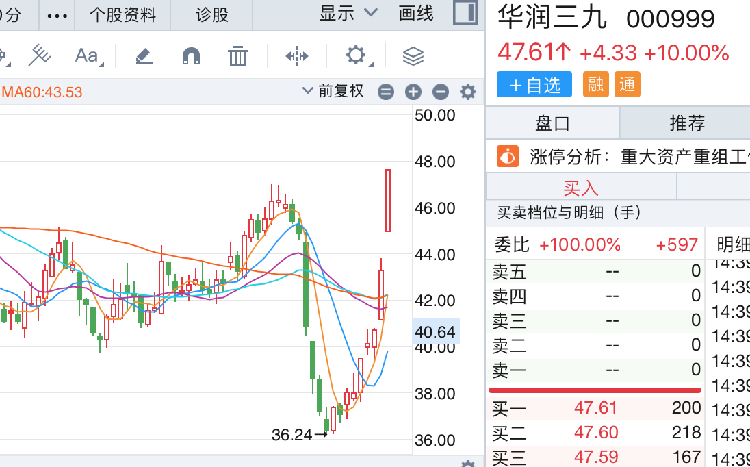Open the 个股资料 tab

tap(122, 15)
